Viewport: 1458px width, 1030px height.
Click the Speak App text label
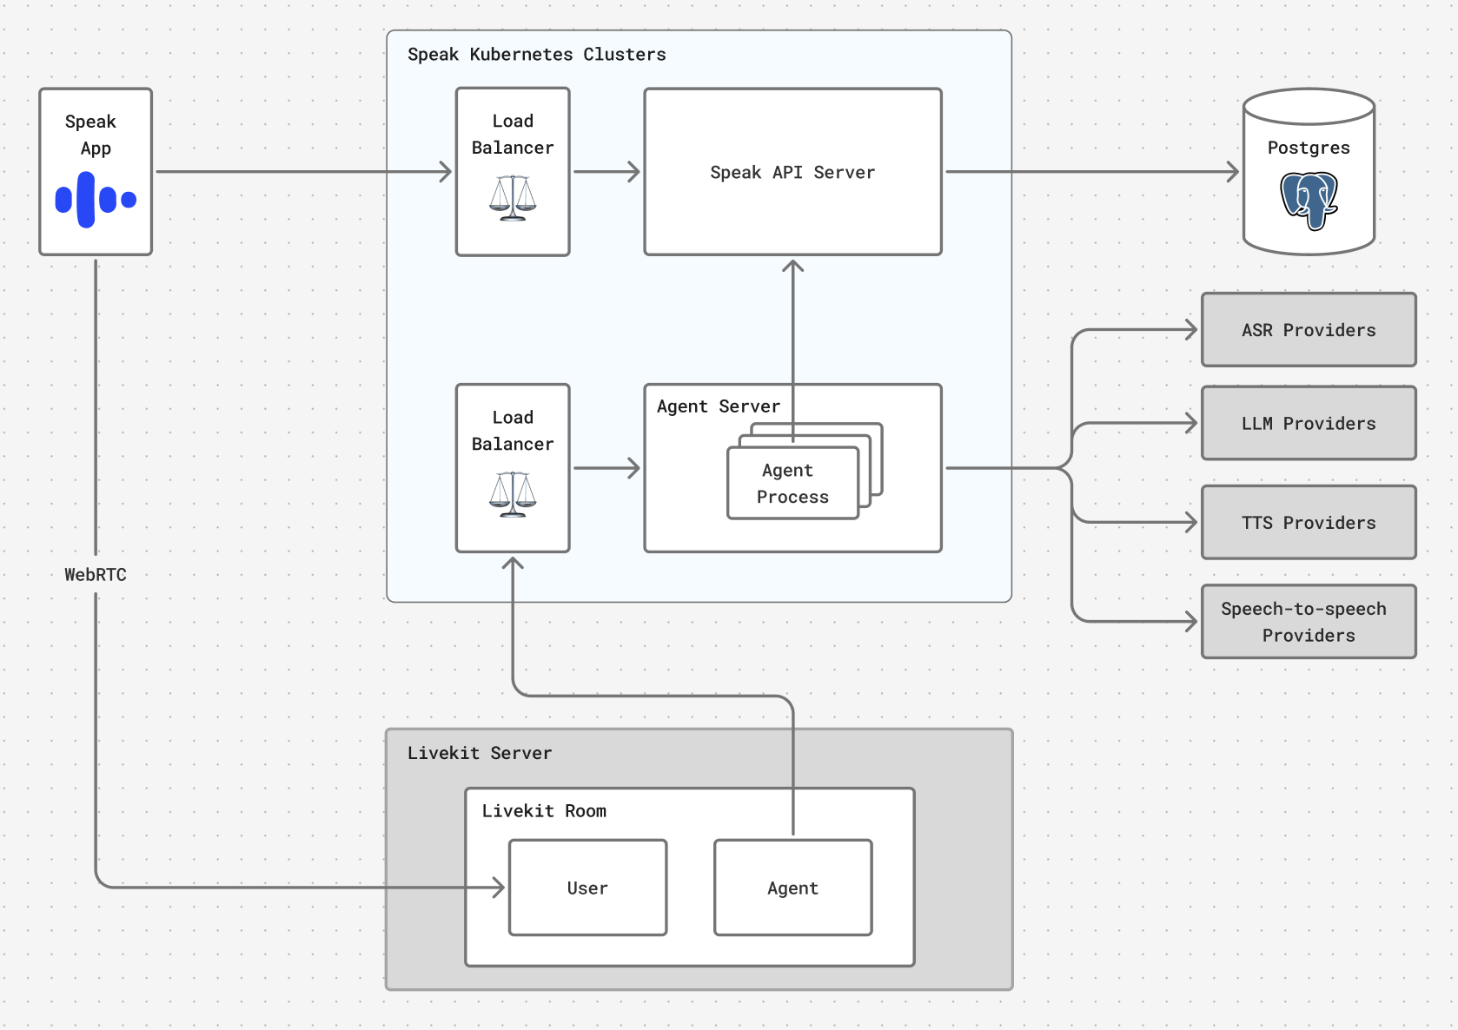coord(92,135)
